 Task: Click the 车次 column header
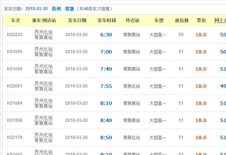(x=16, y=21)
